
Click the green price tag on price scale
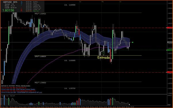coord(170,50)
